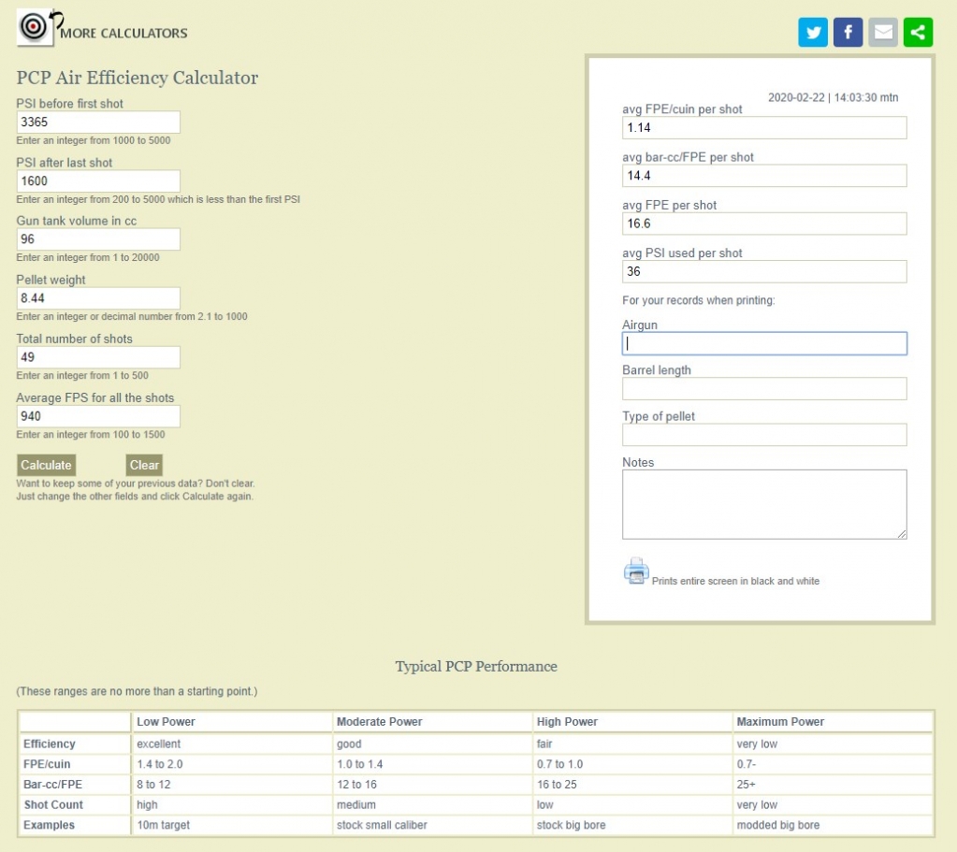This screenshot has width=957, height=852.
Task: Click the Pellet weight field
Action: [x=98, y=298]
